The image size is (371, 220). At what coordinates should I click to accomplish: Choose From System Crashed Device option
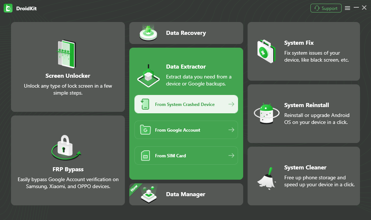[x=186, y=104]
